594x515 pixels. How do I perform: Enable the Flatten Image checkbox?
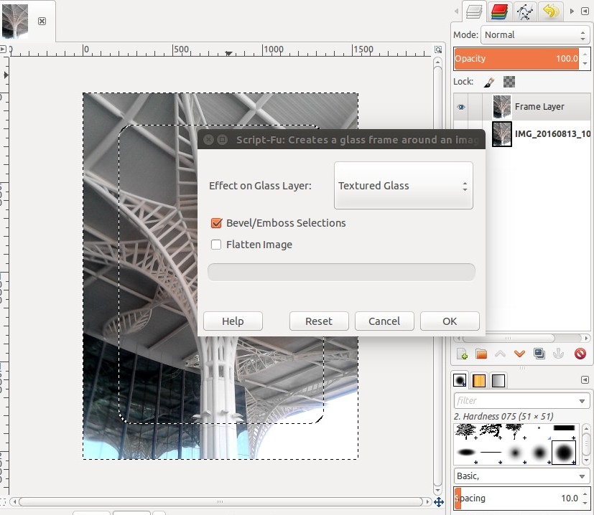[x=216, y=245]
